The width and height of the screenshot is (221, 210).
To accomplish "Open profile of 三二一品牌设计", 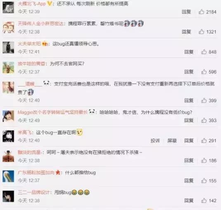I will (34, 192).
